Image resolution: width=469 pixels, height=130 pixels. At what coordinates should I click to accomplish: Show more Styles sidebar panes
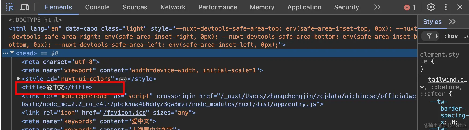pos(452,22)
